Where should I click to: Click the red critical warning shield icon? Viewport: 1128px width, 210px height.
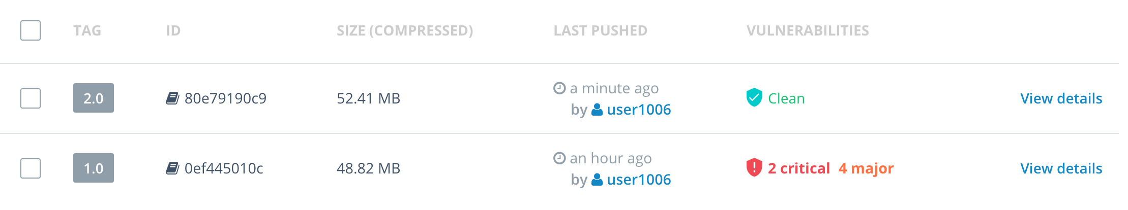pos(754,167)
